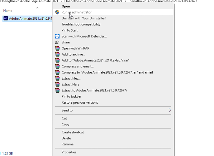Select Compress and email option
214x156 pixels.
[78, 66]
